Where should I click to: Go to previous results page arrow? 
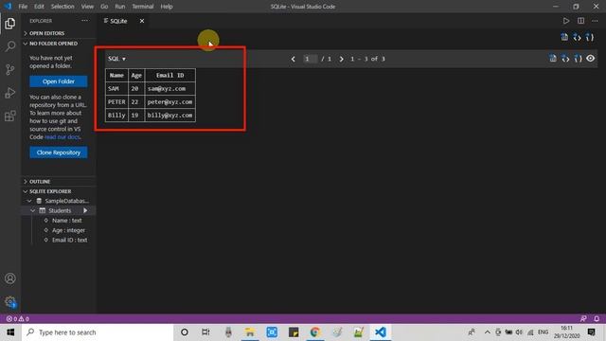point(294,59)
